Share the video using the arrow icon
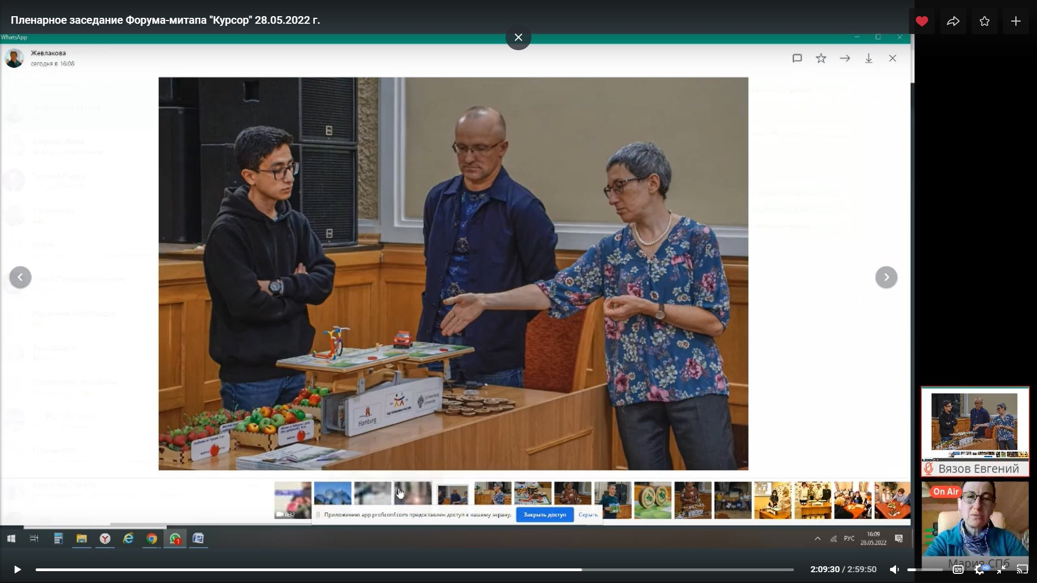This screenshot has width=1037, height=583. coord(953,21)
